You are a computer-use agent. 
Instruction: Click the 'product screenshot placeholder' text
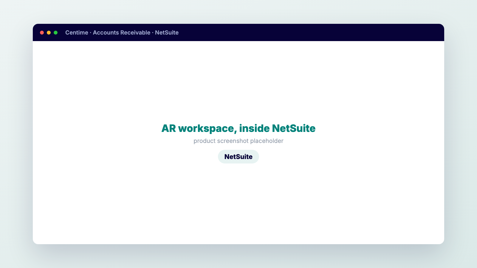tap(238, 141)
